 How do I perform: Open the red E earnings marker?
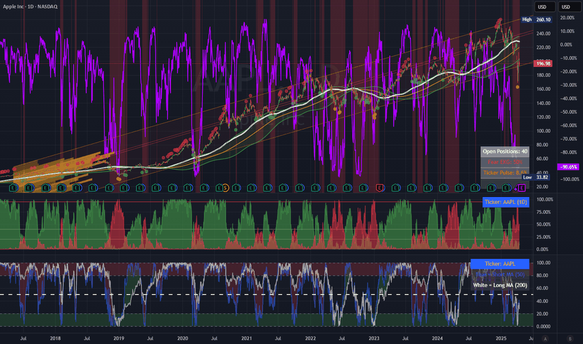point(380,188)
